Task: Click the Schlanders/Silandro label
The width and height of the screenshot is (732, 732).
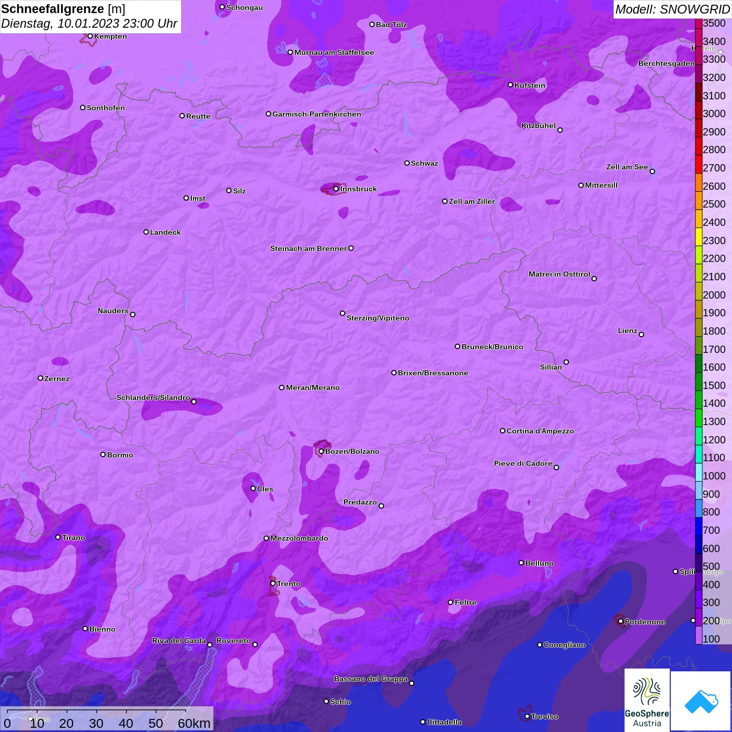Action: (153, 397)
